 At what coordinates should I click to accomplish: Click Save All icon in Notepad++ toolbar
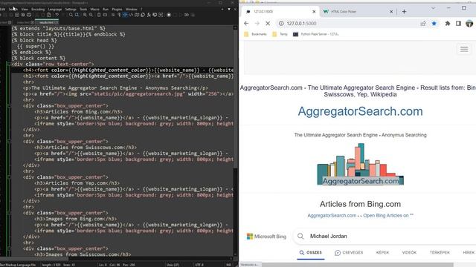11,15
